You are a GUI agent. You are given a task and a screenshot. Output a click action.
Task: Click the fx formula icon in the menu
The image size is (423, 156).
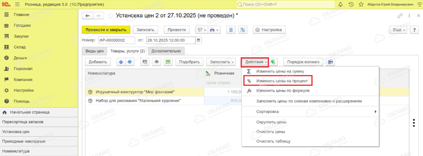coord(249,91)
